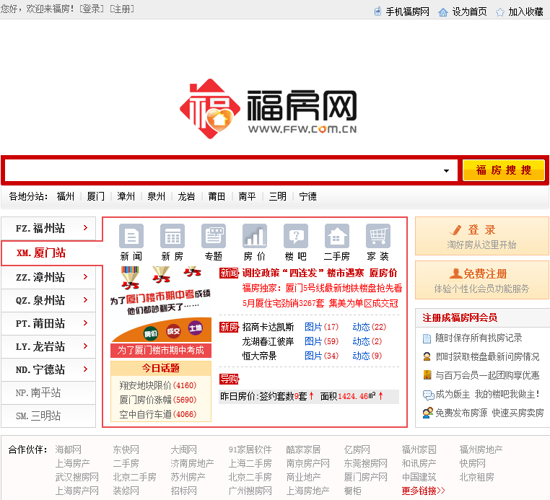Click the red 成交 badge on banner
This screenshot has width=550, height=500.
pyautogui.click(x=173, y=331)
